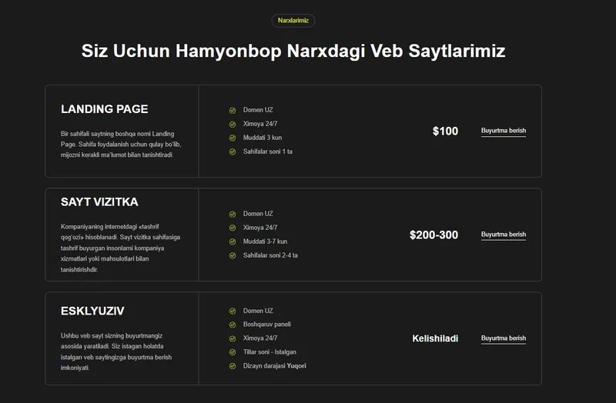Click the LANDING PAGE card title
Viewport: 616px width, 403px height.
[105, 109]
